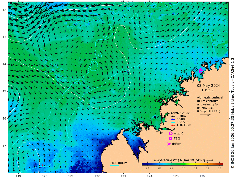Screen dimensions: 234x181
Task: Click the dark blue 27°C colorbar end
Action: (144, 164)
